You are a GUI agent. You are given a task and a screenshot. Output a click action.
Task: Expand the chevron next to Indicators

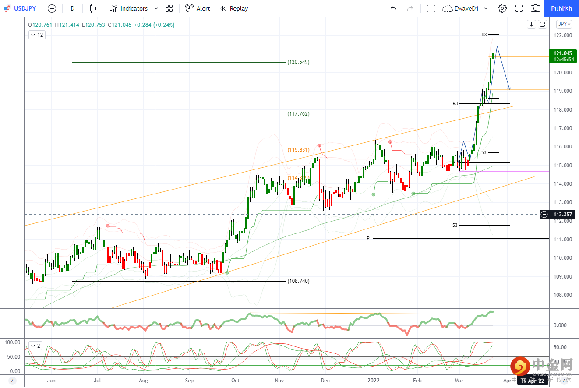(156, 8)
